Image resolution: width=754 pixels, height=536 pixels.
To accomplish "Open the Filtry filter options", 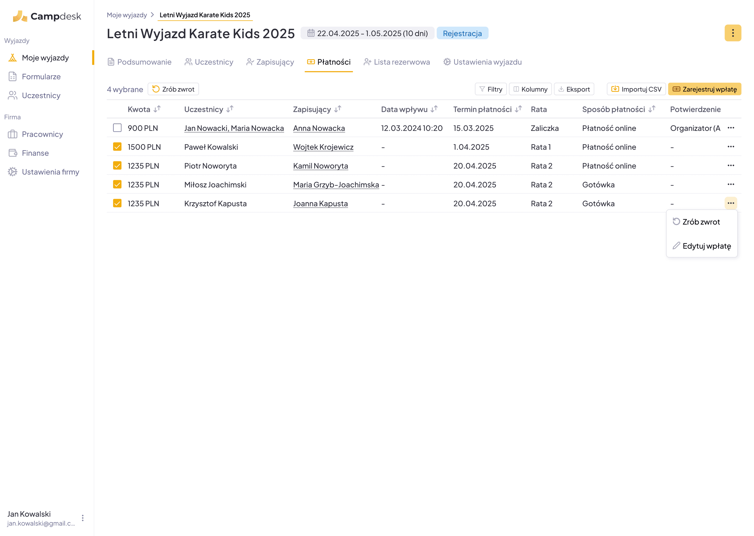I will 491,89.
